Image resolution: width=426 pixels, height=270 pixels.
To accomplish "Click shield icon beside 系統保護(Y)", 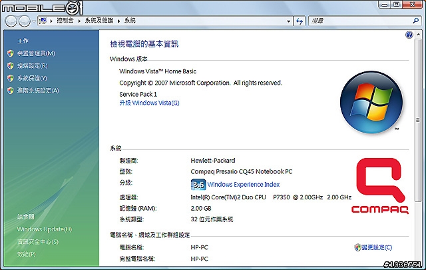I will point(11,78).
